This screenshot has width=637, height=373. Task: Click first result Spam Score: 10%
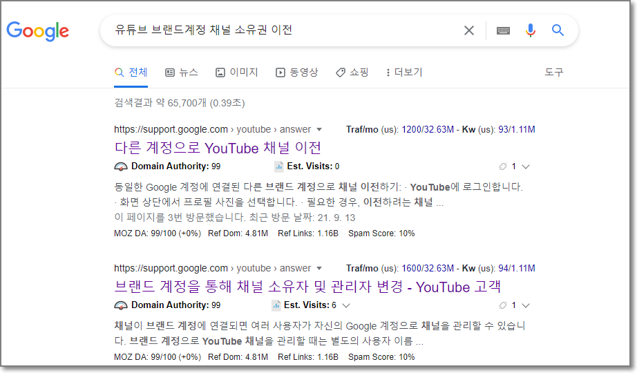[381, 233]
